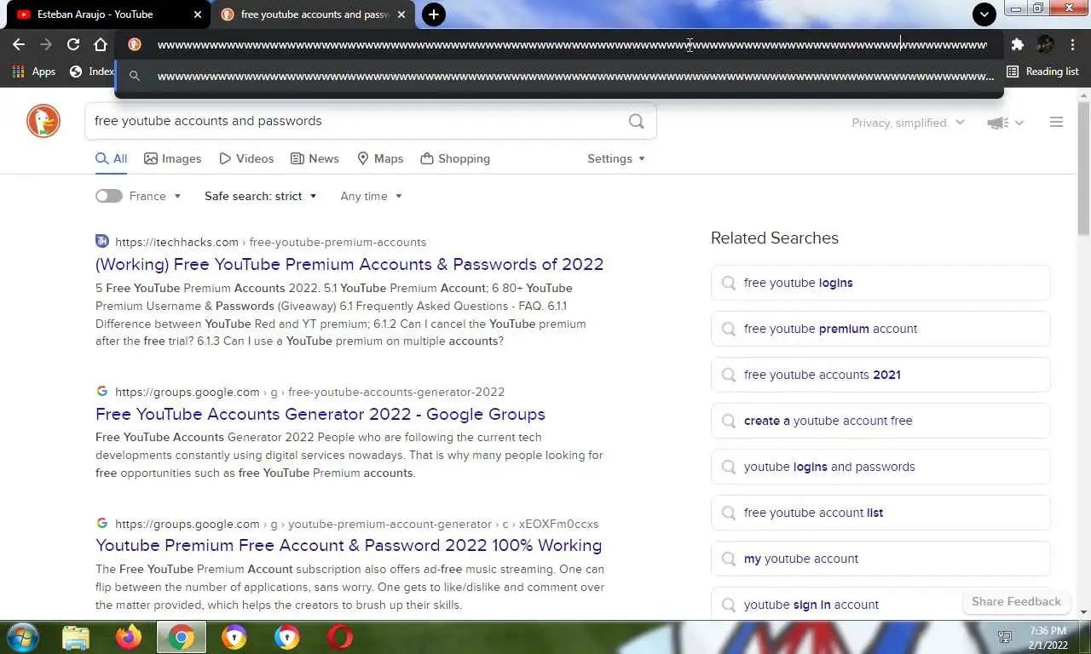Click the DuckDuckGo search magnifier button

[636, 121]
